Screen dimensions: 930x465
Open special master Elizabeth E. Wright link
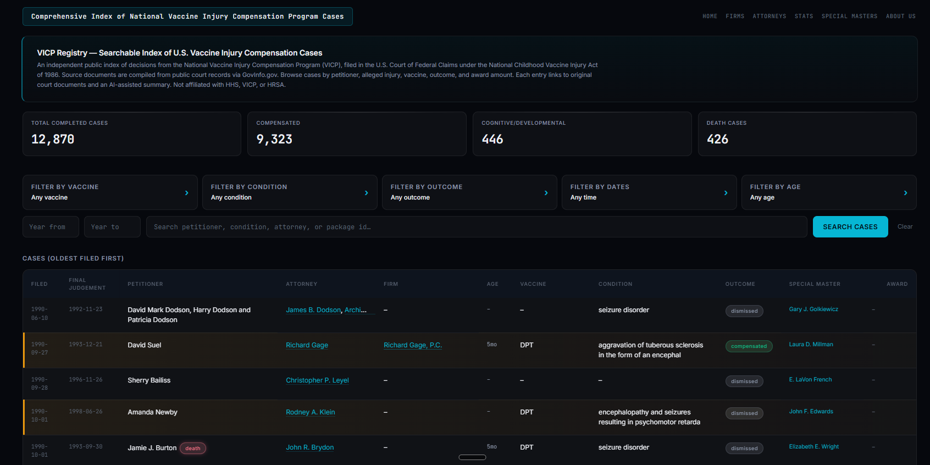[x=813, y=446]
